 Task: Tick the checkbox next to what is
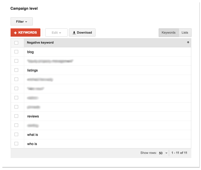pyautogui.click(x=16, y=134)
